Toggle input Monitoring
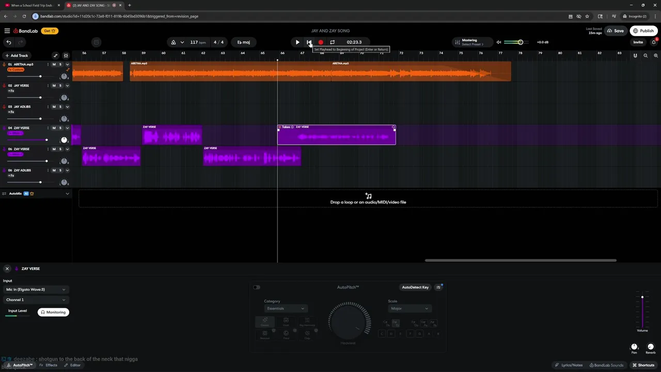The width and height of the screenshot is (661, 372). point(53,312)
